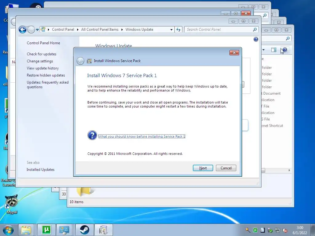This screenshot has height=236, width=315.
Task: Select Control Panel breadcrumb segment
Action: click(63, 29)
